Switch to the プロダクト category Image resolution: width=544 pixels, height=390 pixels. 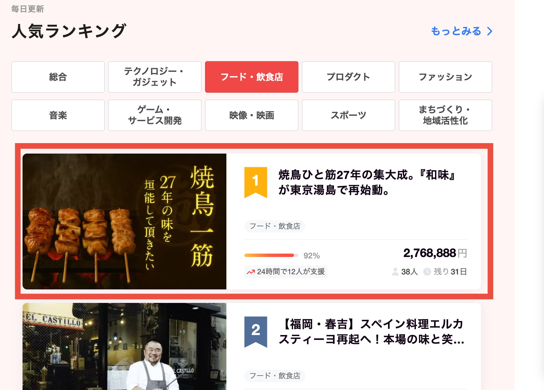[x=349, y=77]
